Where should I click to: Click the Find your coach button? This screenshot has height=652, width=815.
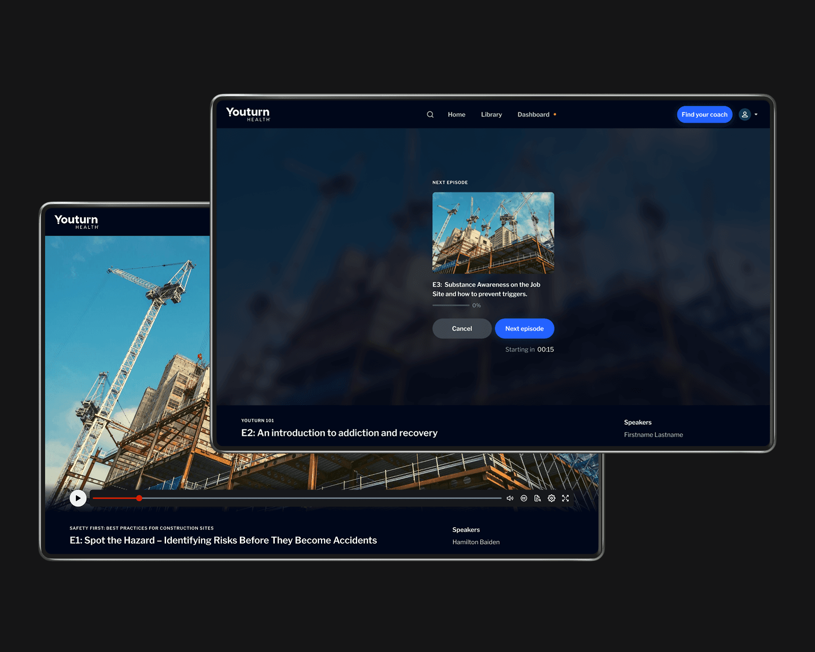pyautogui.click(x=704, y=115)
